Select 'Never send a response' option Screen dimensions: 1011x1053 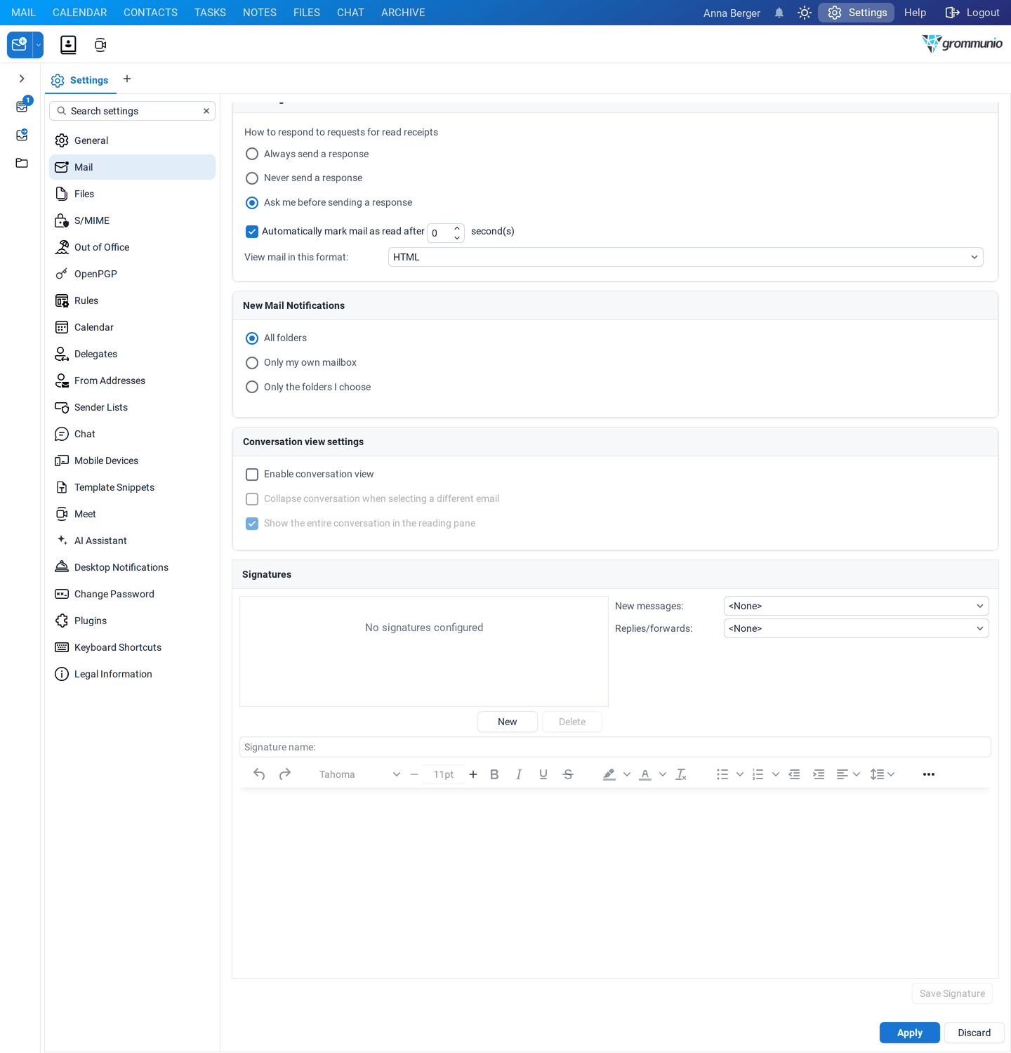pyautogui.click(x=252, y=178)
